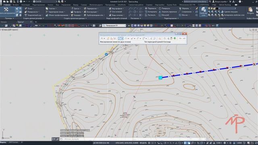The width and height of the screenshot is (258, 145).
Task: Click the blue circular marker on the road
Action: 106,54
